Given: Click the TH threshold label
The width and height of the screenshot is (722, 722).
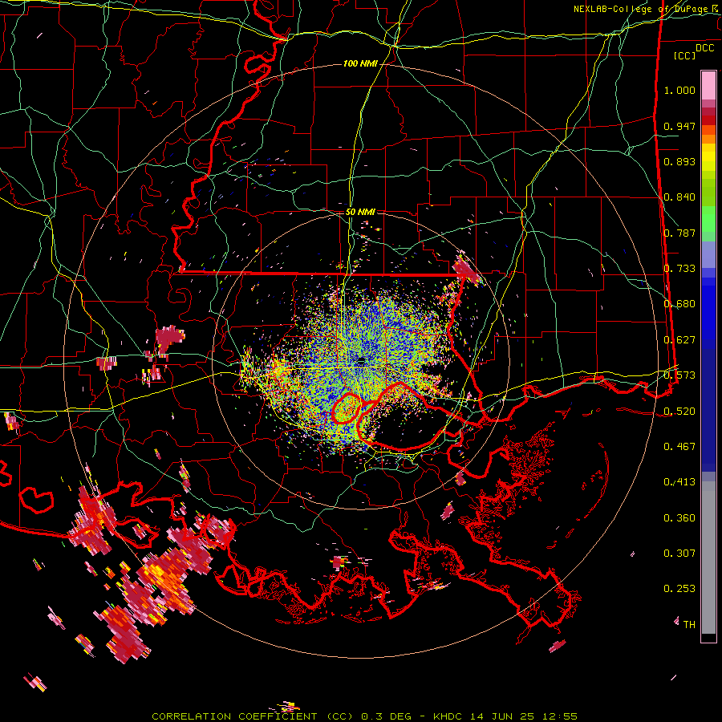Looking at the screenshot, I should pos(689,625).
